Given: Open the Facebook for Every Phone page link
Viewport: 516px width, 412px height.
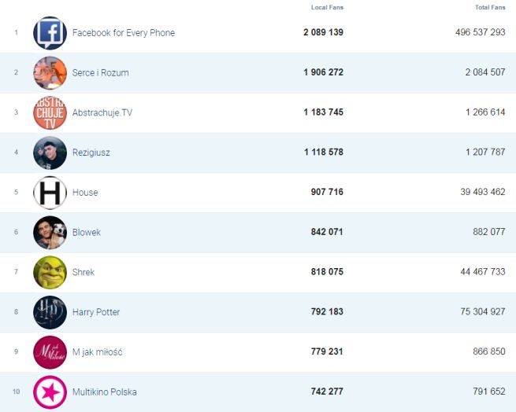Looking at the screenshot, I should 123,33.
